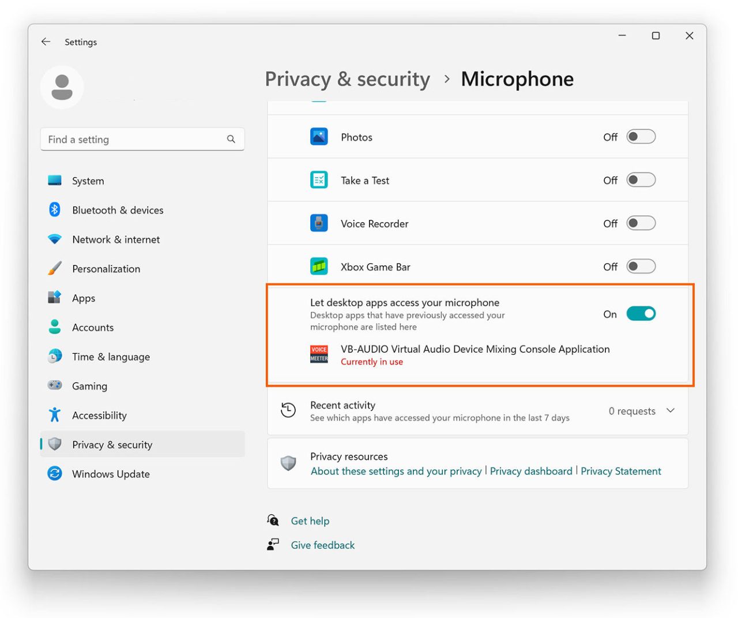Click the Gaming controller sidebar icon
This screenshot has width=738, height=618.
pyautogui.click(x=54, y=385)
